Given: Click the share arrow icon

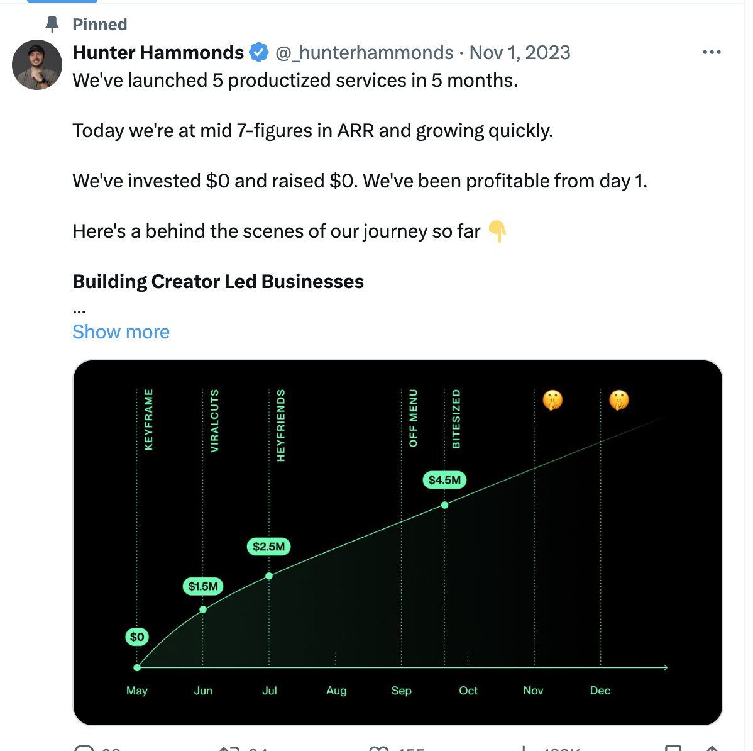Looking at the screenshot, I should click(712, 748).
